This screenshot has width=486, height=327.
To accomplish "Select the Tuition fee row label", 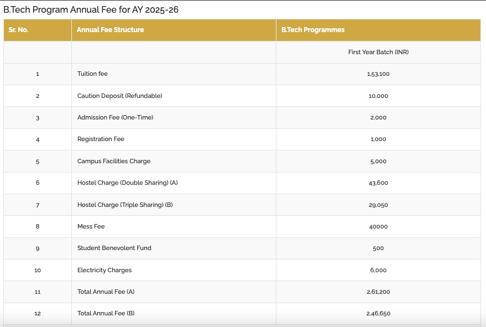I will coord(92,74).
